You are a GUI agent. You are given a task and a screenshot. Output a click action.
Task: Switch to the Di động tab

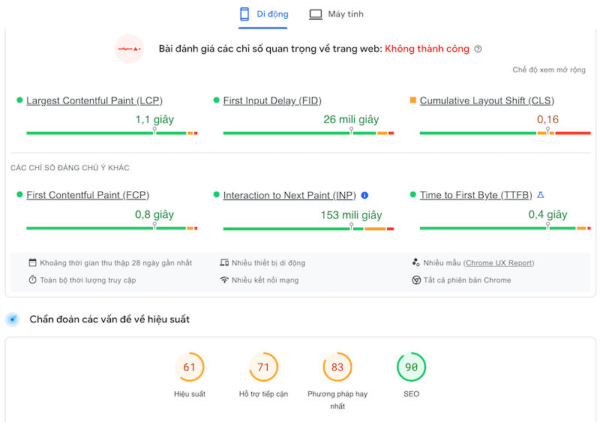[x=263, y=14]
